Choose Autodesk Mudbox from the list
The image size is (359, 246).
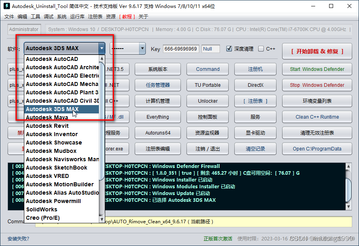click(x=62, y=151)
